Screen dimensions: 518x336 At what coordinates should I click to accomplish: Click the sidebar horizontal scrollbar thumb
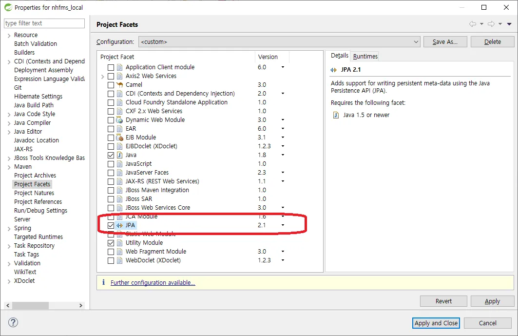30,305
